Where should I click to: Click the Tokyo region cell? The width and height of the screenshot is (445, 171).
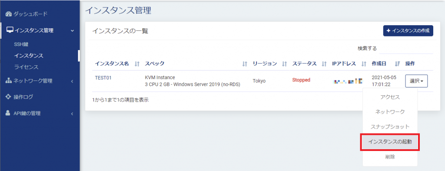[x=259, y=81]
